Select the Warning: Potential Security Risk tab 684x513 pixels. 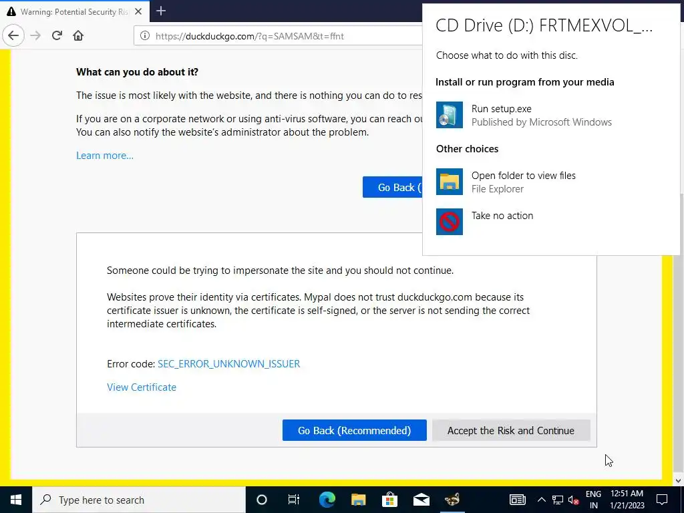75,11
